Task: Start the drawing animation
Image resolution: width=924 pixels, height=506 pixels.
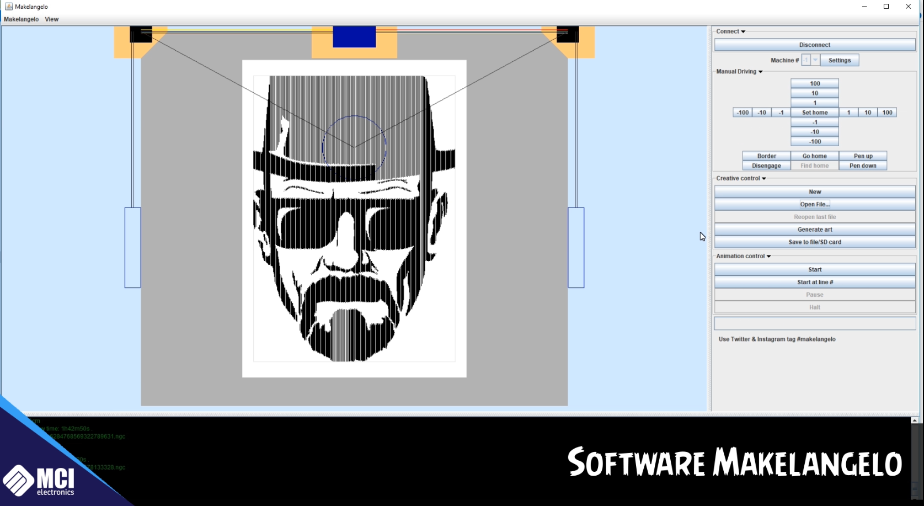Action: coord(815,270)
